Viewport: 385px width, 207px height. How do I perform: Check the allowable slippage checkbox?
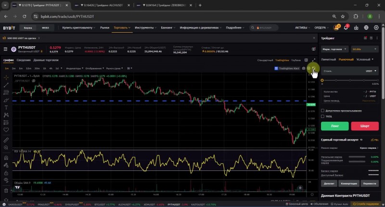coord(322,110)
